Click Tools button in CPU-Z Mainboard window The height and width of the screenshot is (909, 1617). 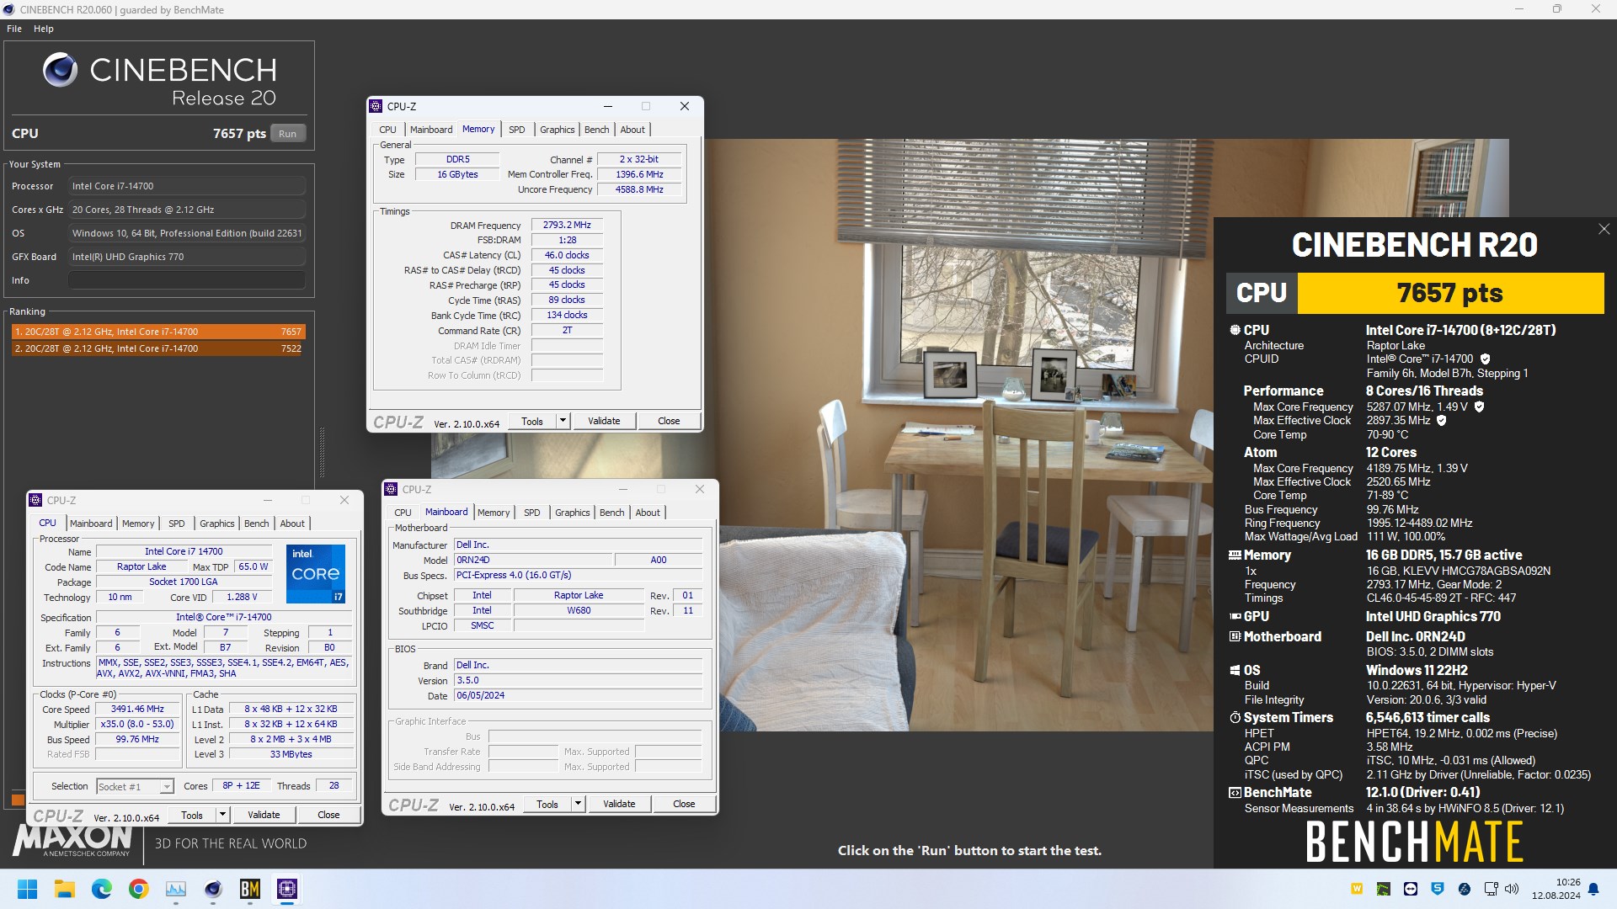[x=547, y=804]
